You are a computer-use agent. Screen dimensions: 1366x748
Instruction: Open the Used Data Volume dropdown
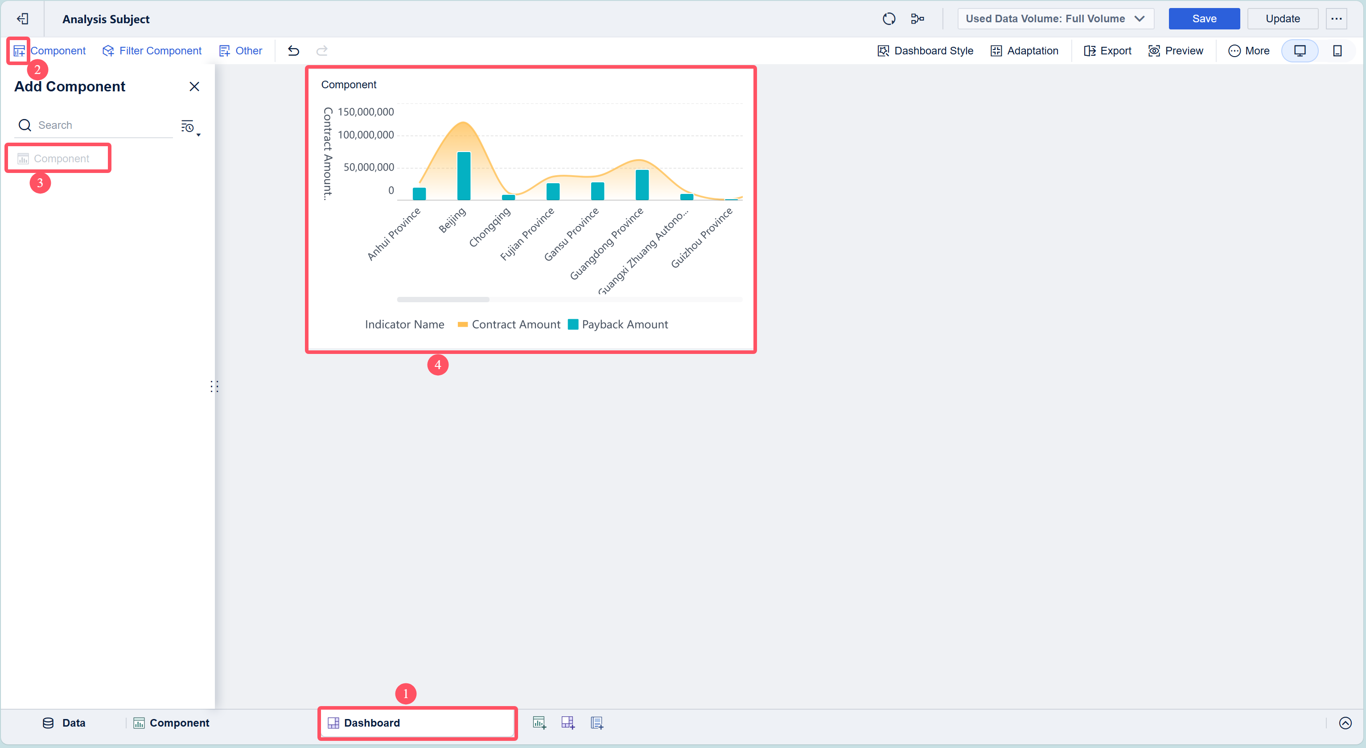coord(1056,19)
